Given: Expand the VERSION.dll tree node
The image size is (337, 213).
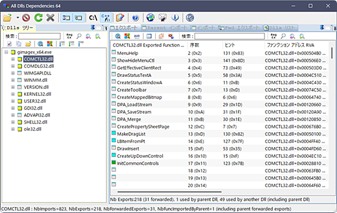Looking at the screenshot, I should pos(13,87).
